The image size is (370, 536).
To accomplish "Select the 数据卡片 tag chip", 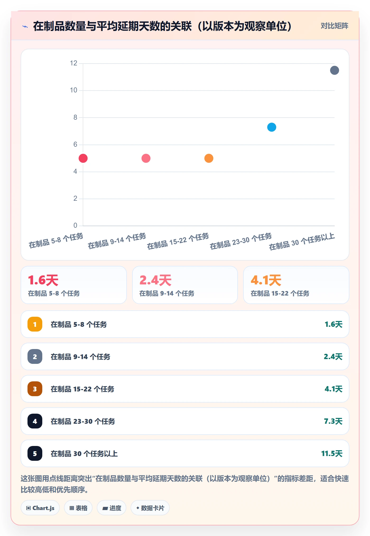I will [150, 508].
